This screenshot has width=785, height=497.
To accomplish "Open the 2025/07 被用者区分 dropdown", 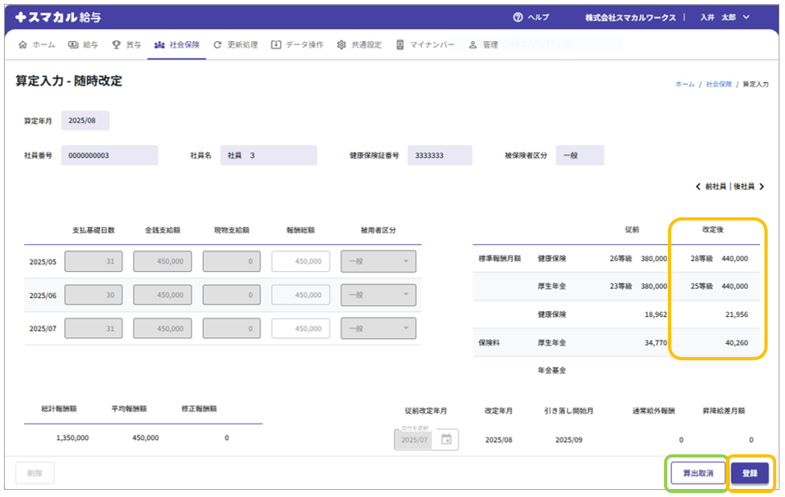I will pos(378,328).
